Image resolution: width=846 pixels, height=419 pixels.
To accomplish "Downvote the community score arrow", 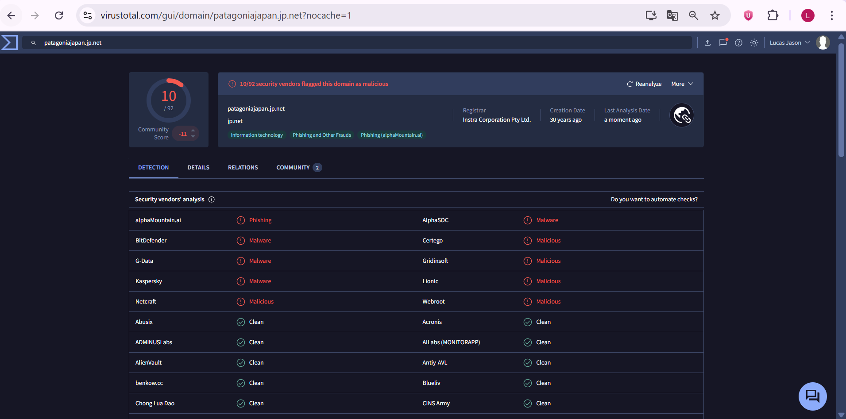I will 193,137.
